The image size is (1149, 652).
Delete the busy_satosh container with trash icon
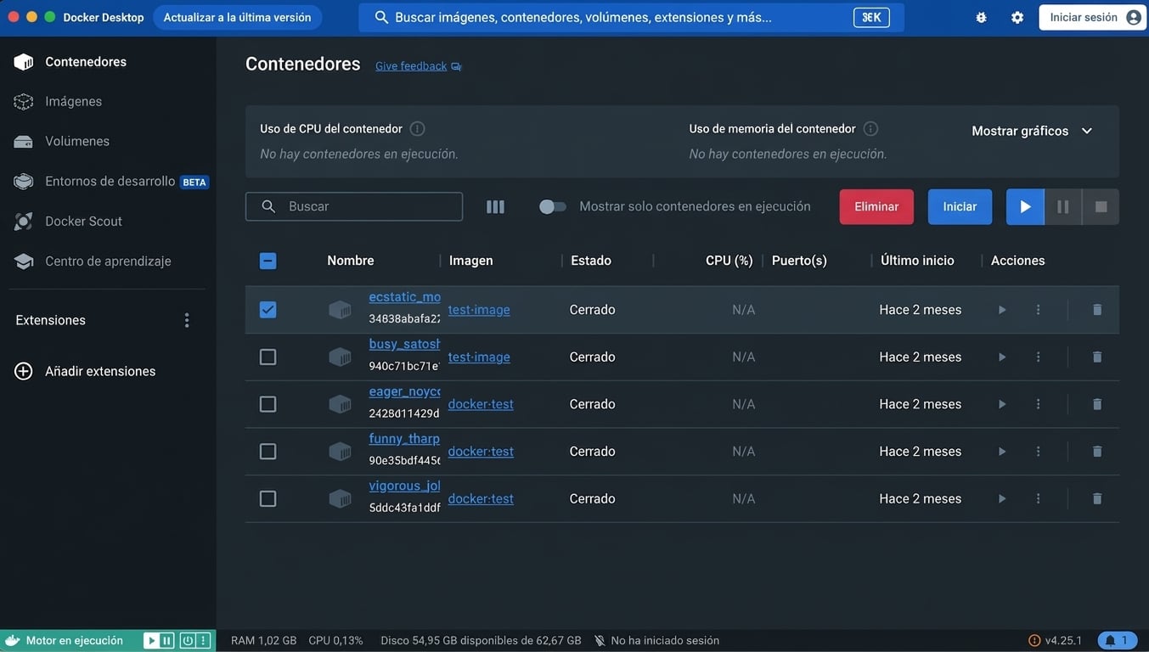click(x=1097, y=357)
